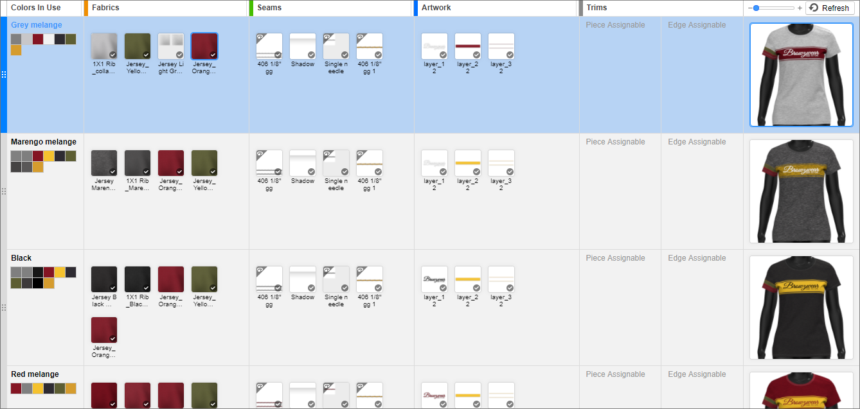Viewport: 860px width, 409px height.
Task: Select layer_1 2 artwork in Marengo melange row
Action: point(434,163)
